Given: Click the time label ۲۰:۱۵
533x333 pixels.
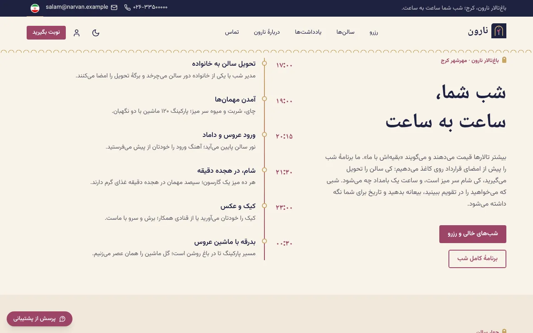Looking at the screenshot, I should click(284, 136).
